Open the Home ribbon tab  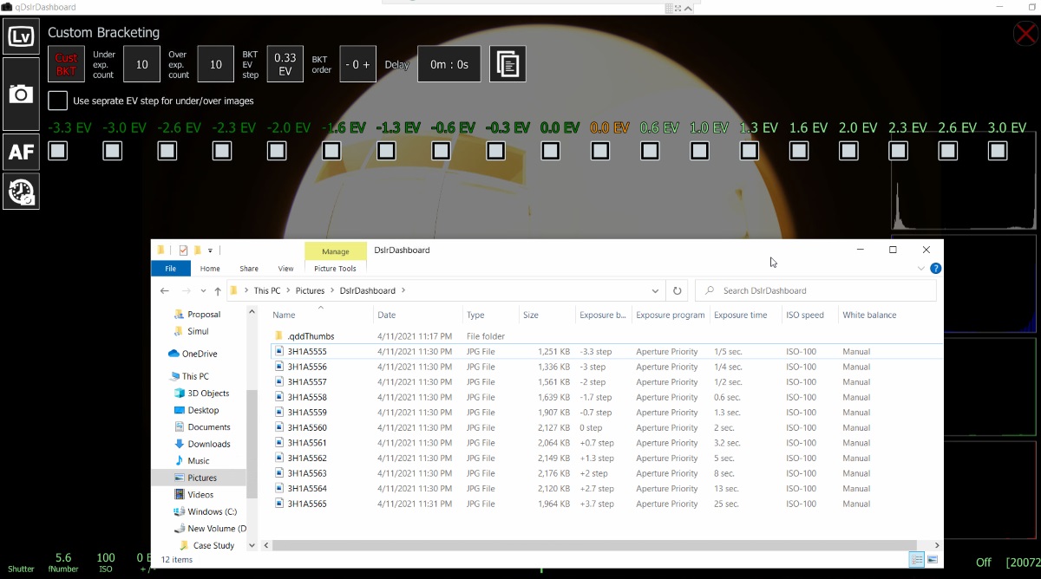210,269
